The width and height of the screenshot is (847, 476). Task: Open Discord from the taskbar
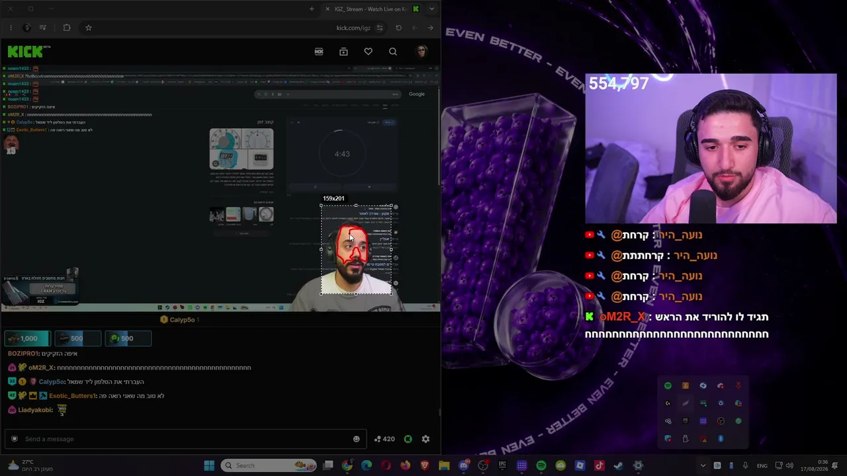(464, 465)
